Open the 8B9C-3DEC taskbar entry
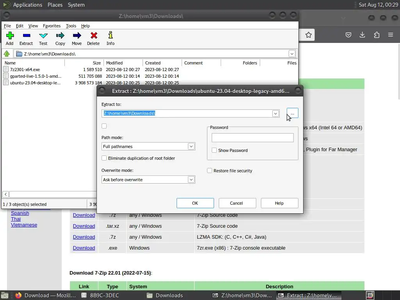The height and width of the screenshot is (300, 400). click(x=100, y=295)
